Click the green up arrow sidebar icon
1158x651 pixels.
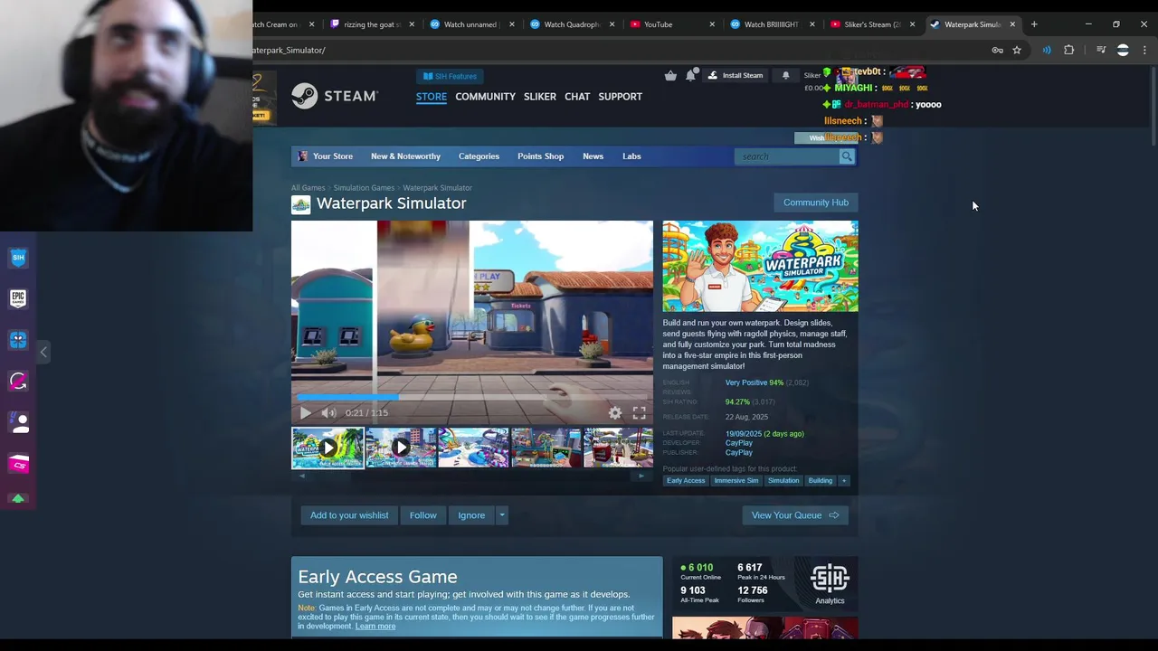tap(18, 498)
